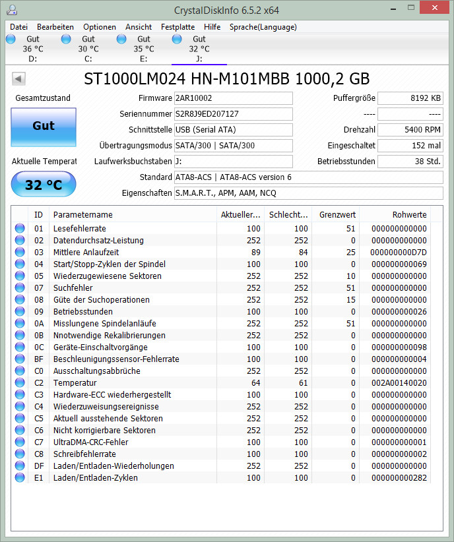
Task: Open the Festplatte menu
Action: tap(178, 27)
